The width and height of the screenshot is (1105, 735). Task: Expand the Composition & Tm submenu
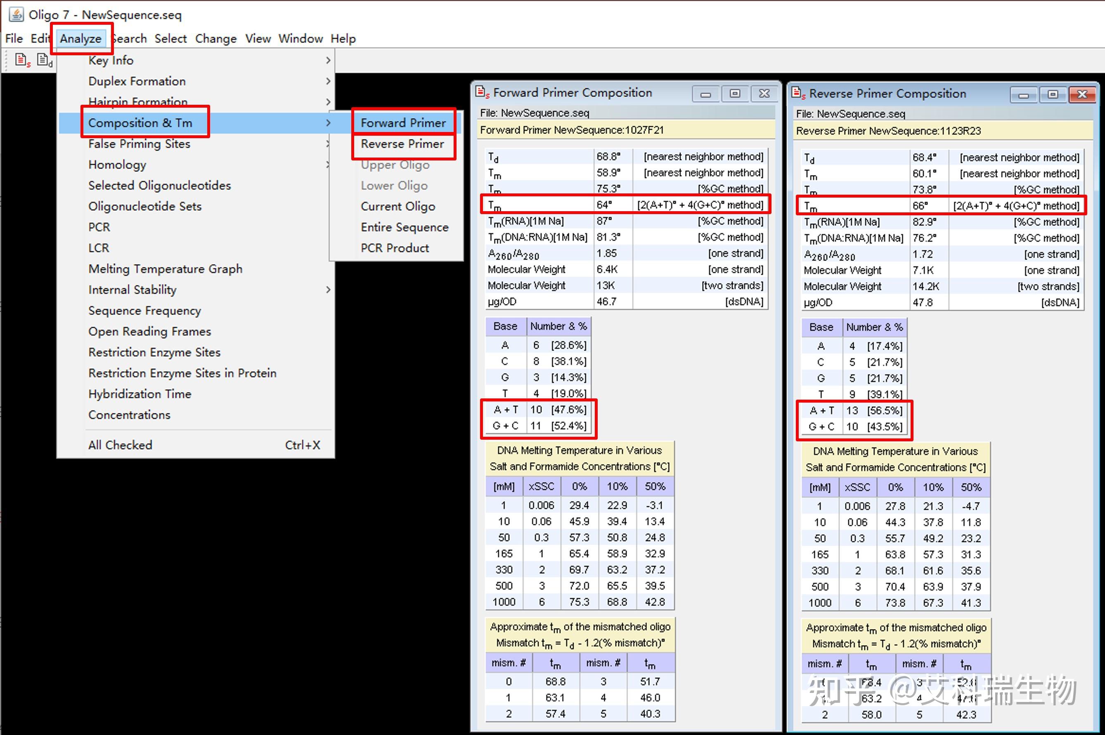click(196, 123)
